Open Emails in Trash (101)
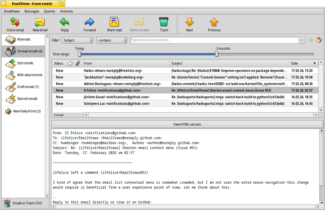 (x=25, y=203)
